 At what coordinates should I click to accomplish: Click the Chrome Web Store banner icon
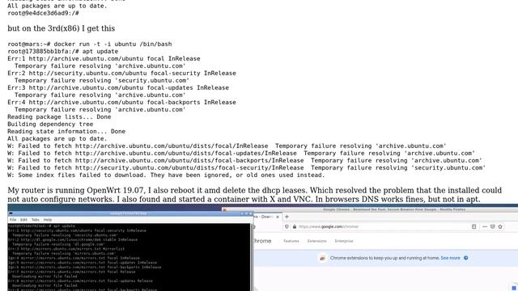click(322, 258)
